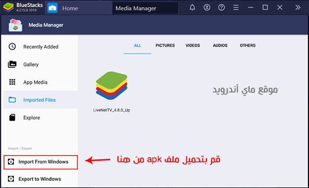
Task: Switch to the Home tab
Action: coord(78,8)
